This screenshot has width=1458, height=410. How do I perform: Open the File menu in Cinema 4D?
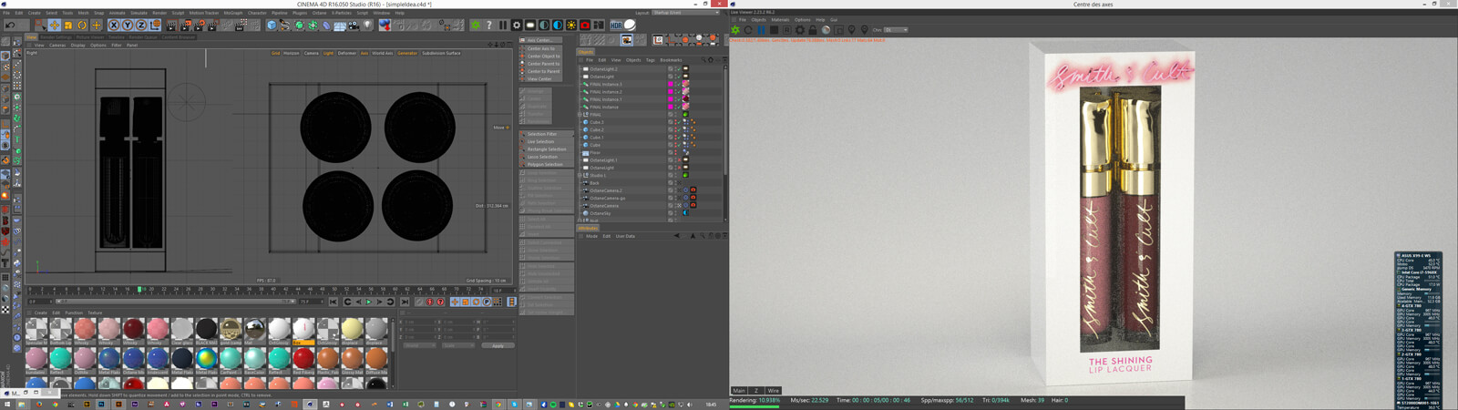click(6, 13)
